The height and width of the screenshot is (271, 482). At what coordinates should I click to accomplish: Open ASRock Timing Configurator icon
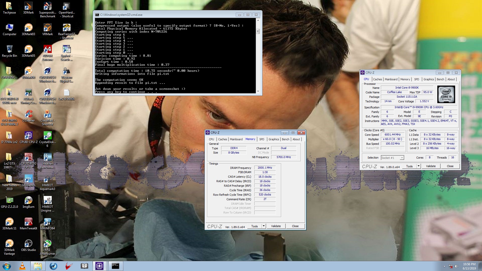point(28,96)
